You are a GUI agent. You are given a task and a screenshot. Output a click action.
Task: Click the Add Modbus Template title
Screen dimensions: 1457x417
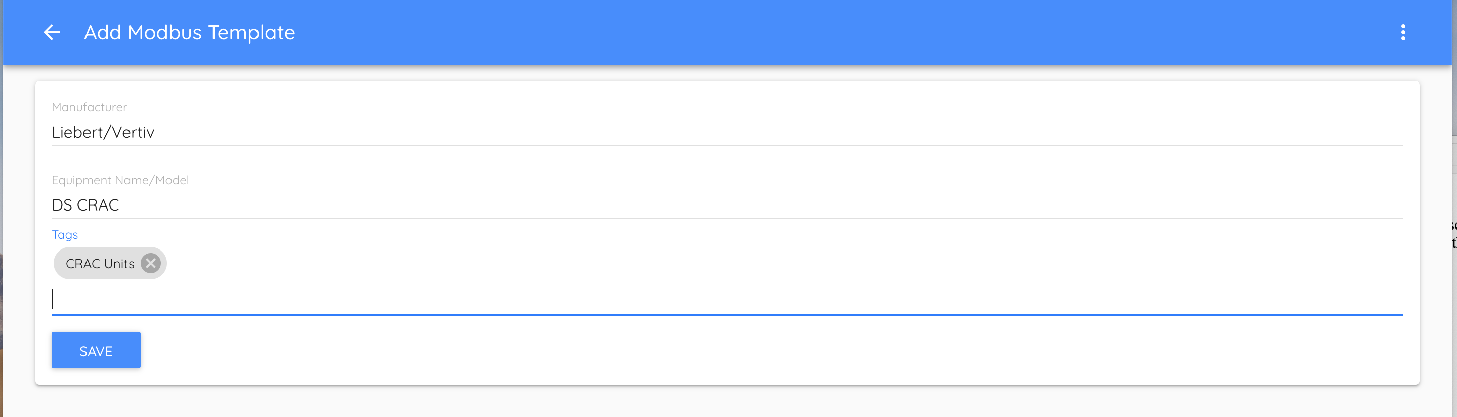click(190, 33)
